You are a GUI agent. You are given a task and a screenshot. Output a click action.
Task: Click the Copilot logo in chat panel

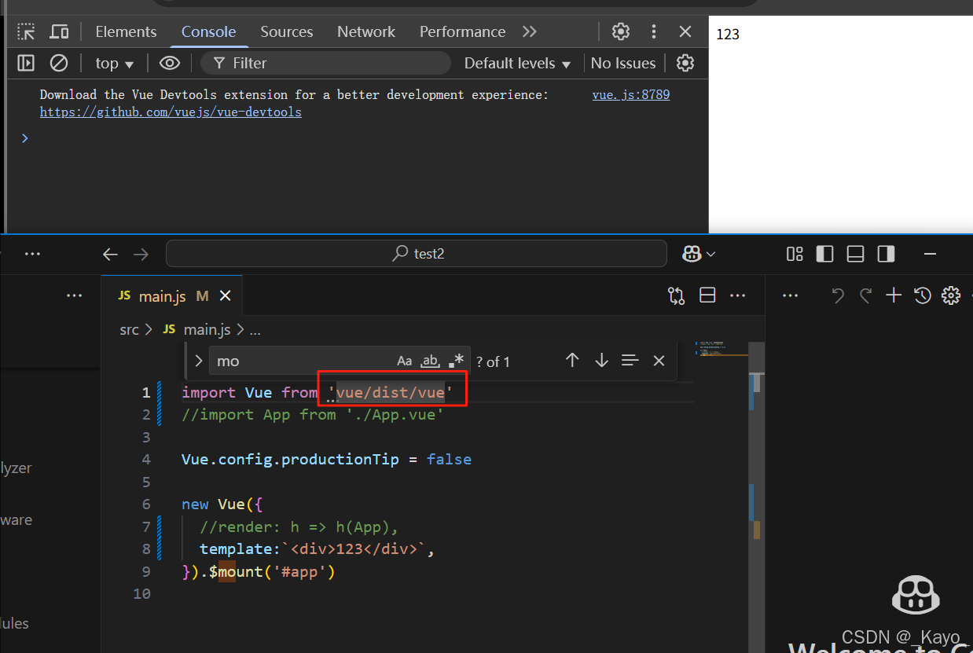(916, 595)
